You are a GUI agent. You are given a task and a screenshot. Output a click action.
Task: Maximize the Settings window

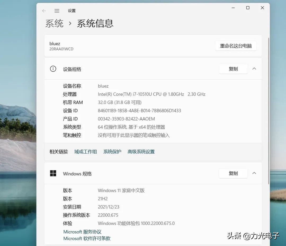[x=248, y=8]
